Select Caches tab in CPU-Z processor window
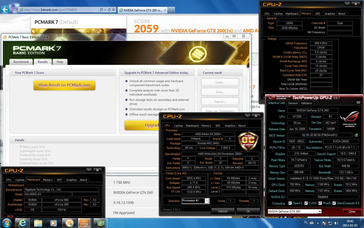 click(x=178, y=126)
